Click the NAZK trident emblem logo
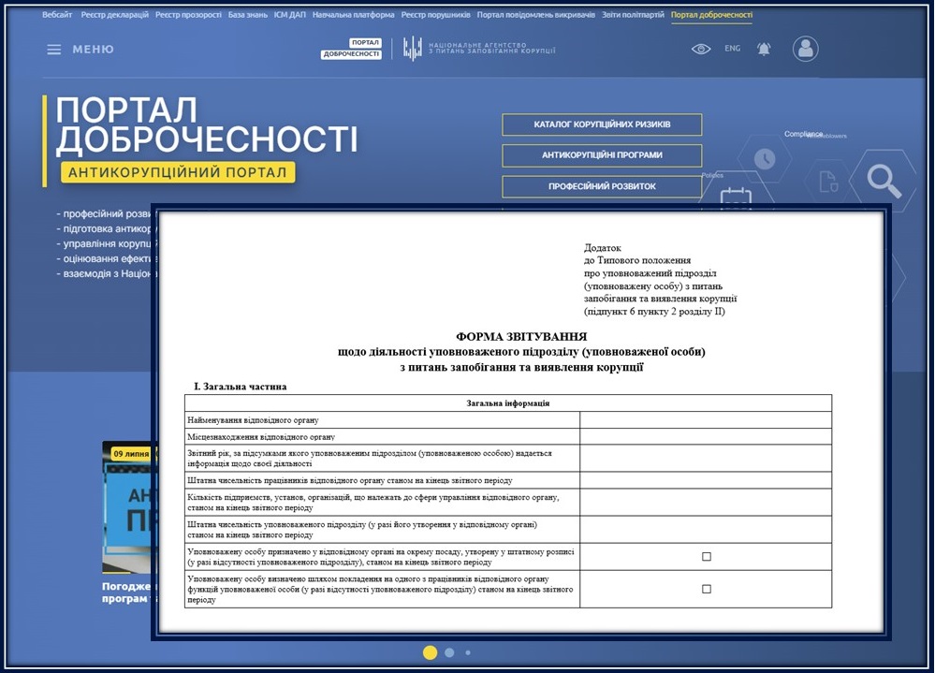Screen dimensions: 935x673 [x=412, y=49]
